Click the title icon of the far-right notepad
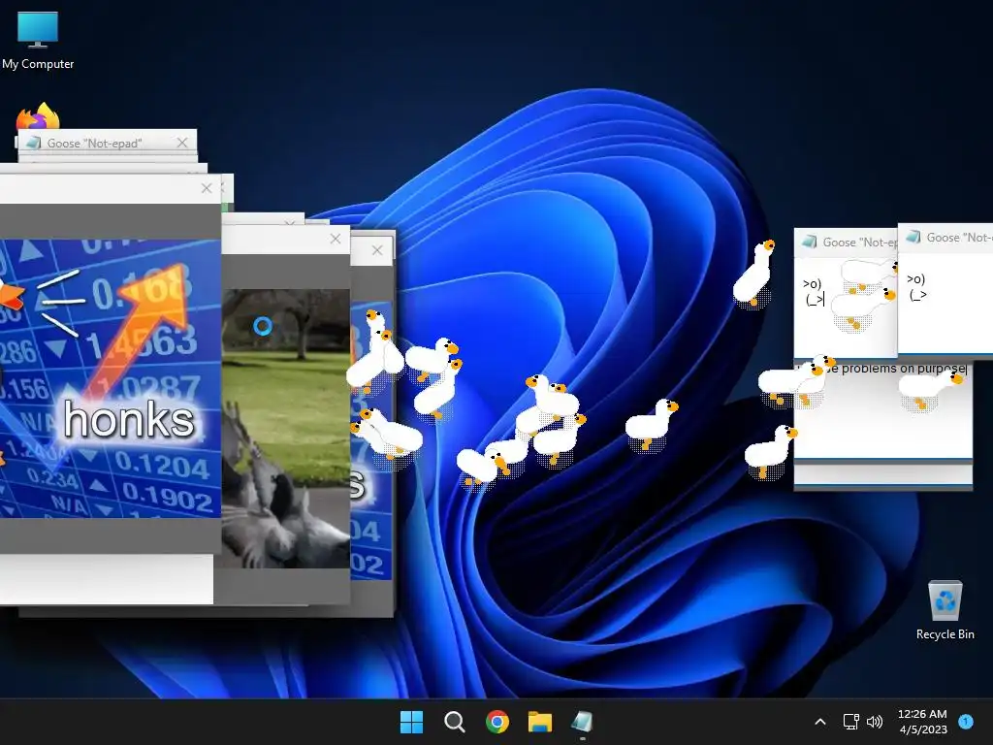This screenshot has height=745, width=993. tap(913, 237)
